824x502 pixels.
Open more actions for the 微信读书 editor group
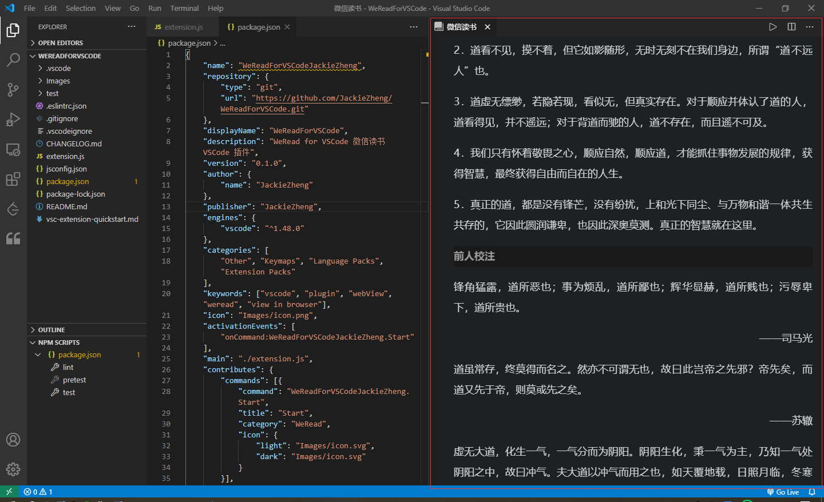(x=810, y=27)
